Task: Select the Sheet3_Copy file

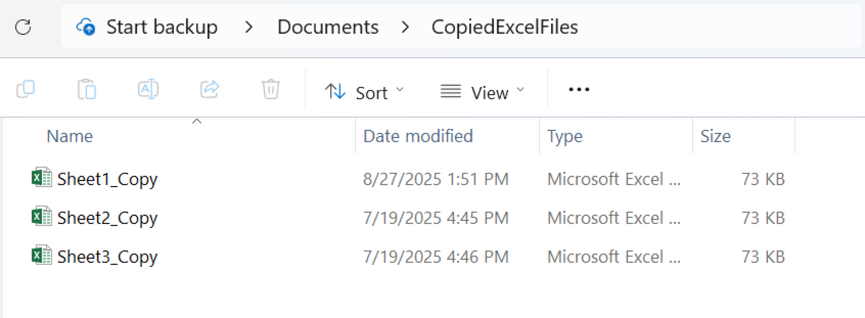Action: [108, 256]
